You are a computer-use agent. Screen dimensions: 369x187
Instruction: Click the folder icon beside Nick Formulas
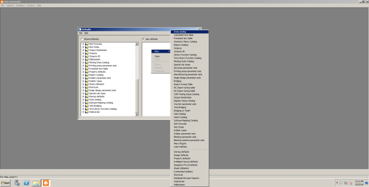pyautogui.click(x=87, y=44)
